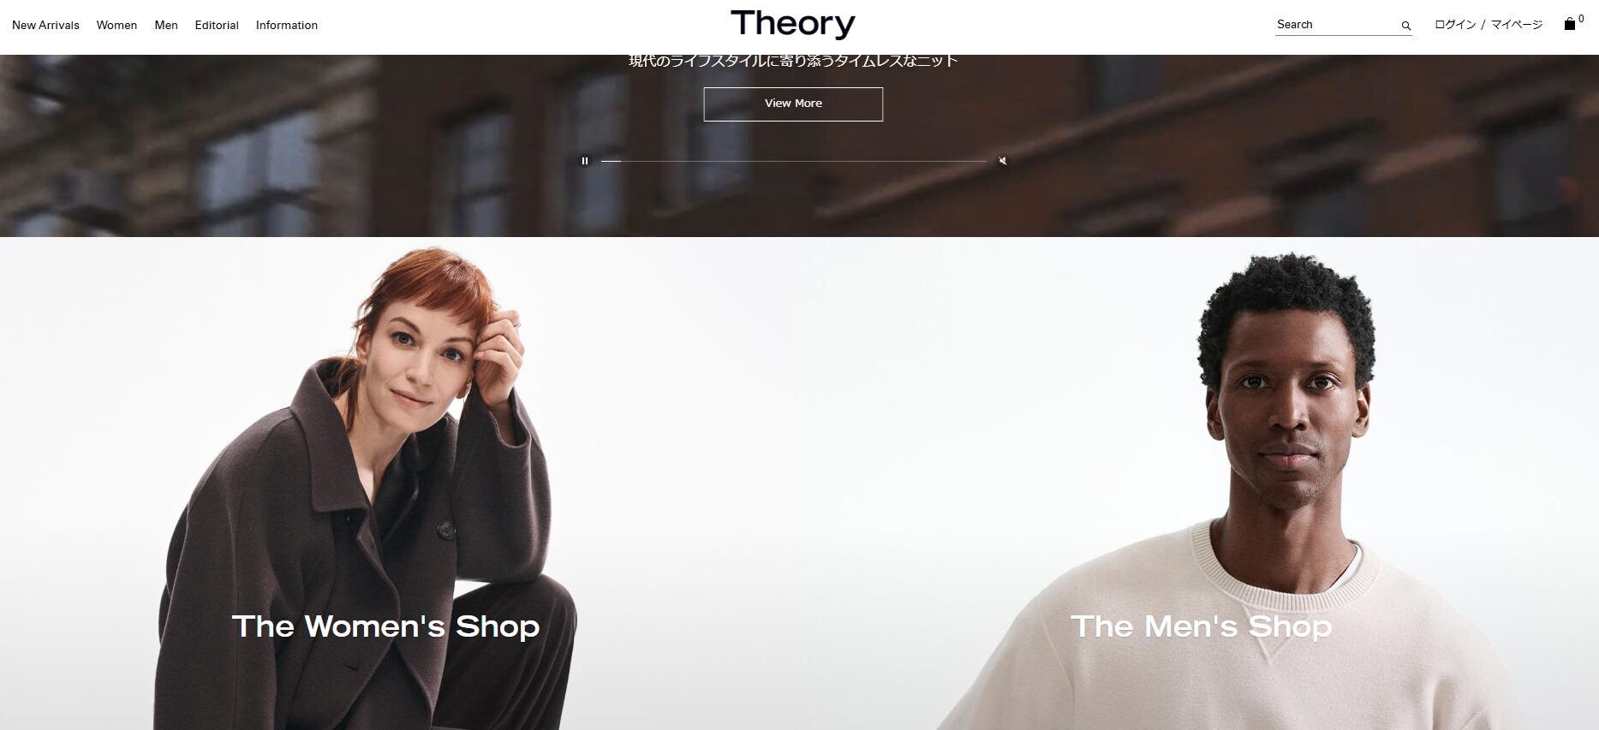The width and height of the screenshot is (1599, 730).
Task: Click the video progress bar
Action: tap(793, 161)
